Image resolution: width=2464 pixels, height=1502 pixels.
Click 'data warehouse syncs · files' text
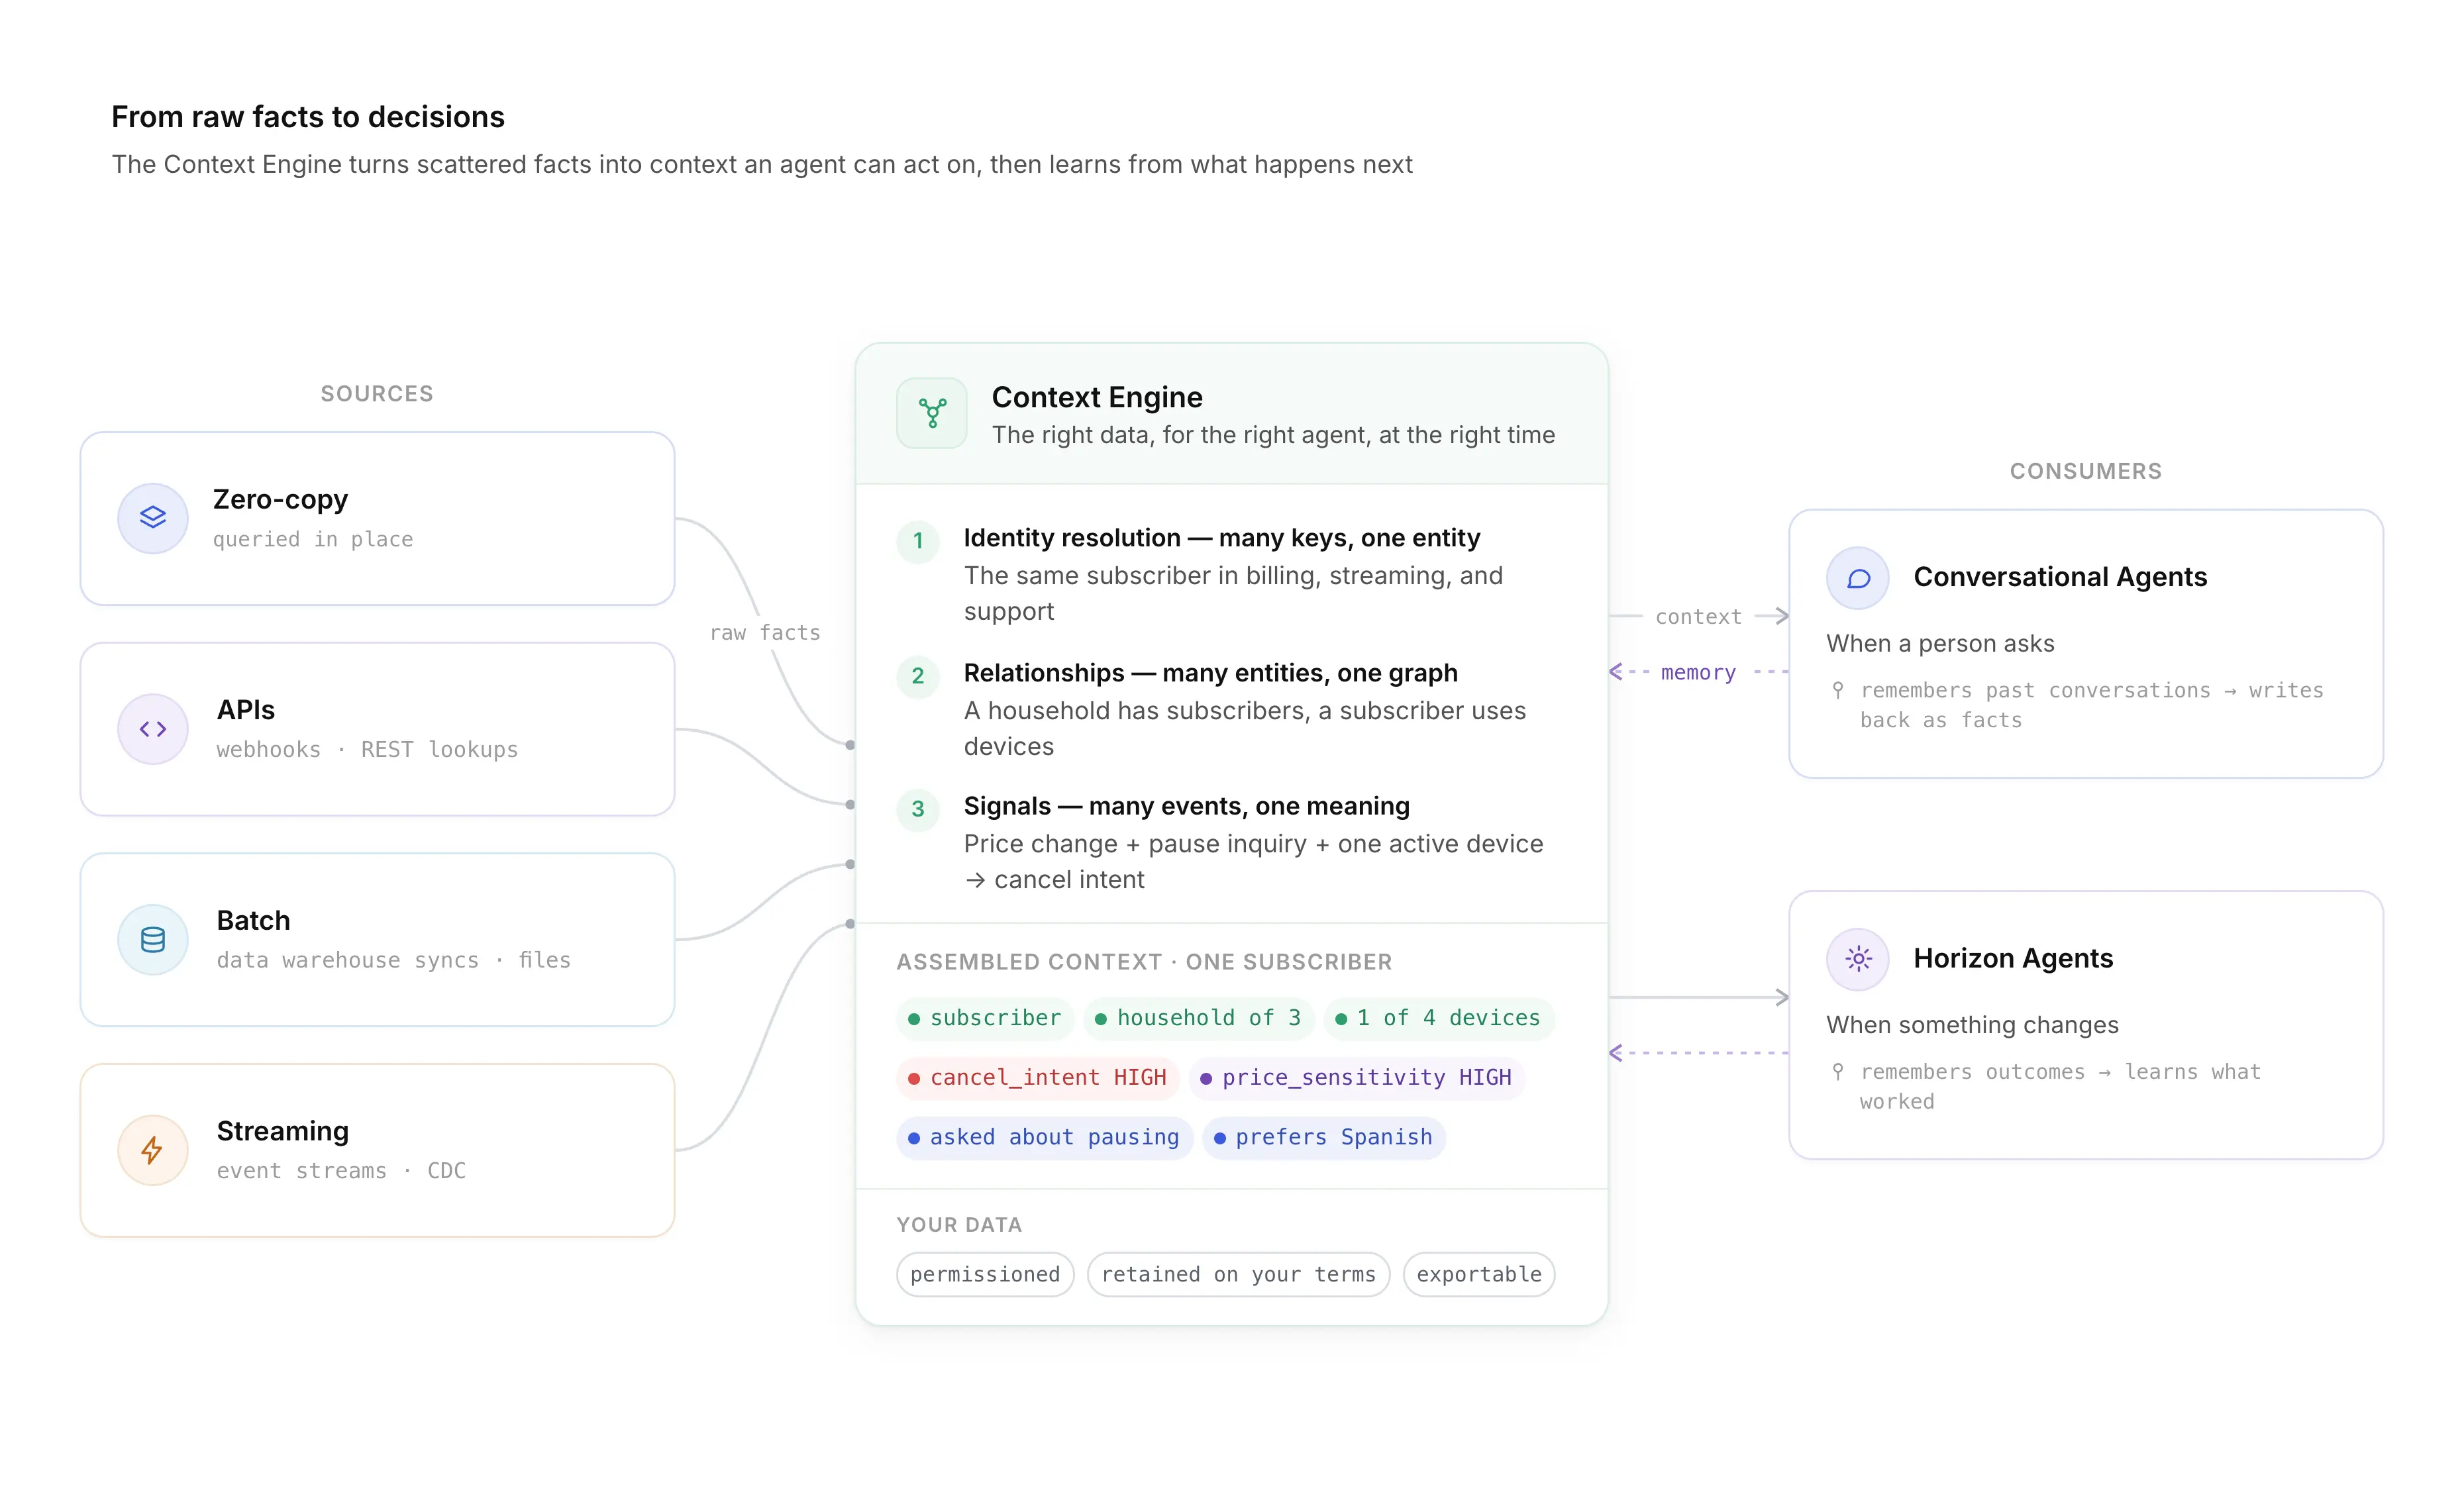click(394, 960)
